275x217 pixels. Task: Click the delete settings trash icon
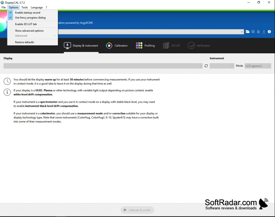[x=258, y=32]
